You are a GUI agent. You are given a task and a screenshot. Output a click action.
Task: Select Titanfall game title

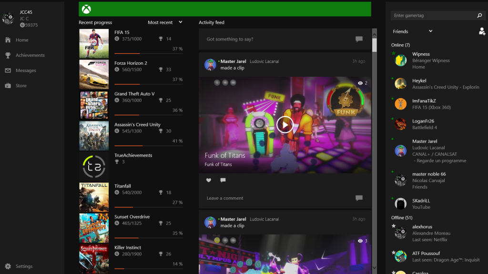[122, 186]
